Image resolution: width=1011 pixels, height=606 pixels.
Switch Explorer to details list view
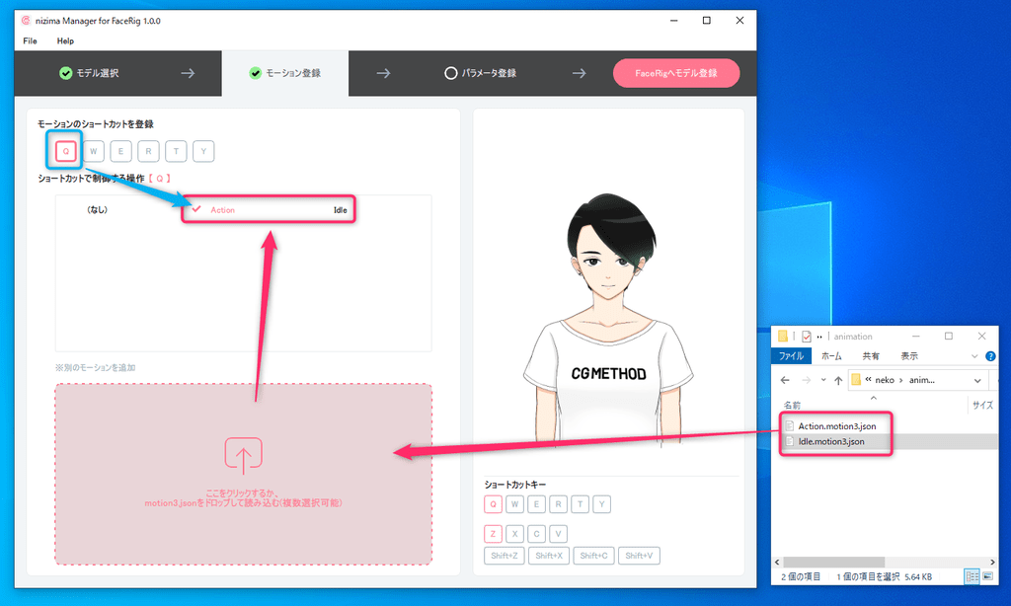click(x=972, y=575)
